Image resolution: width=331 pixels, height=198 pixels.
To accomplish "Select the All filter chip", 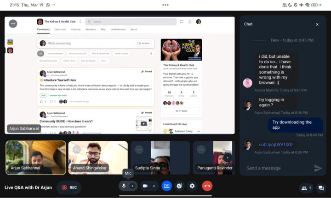I will pos(41,54).
